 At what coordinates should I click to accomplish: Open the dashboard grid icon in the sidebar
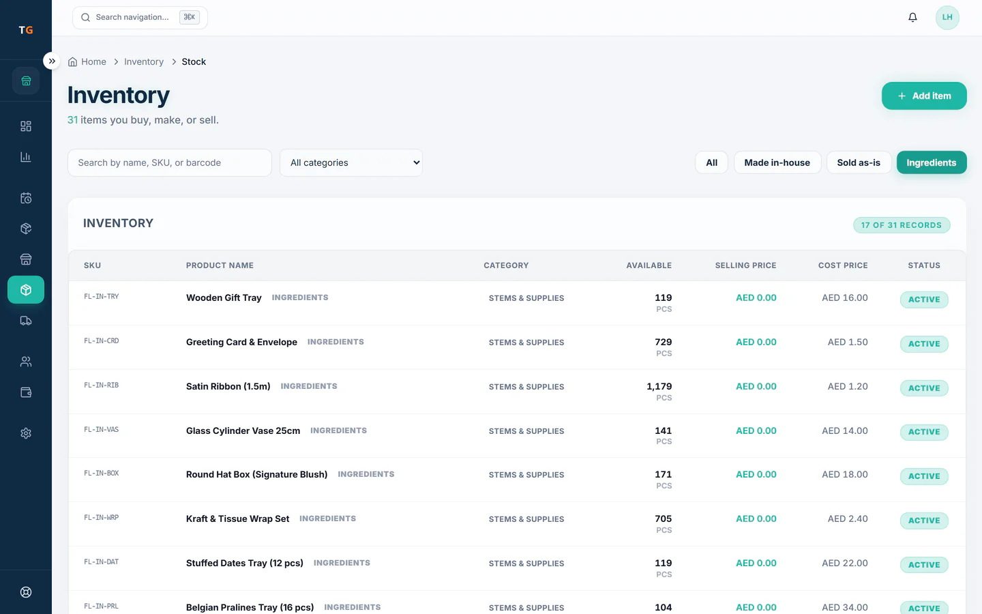pyautogui.click(x=26, y=126)
